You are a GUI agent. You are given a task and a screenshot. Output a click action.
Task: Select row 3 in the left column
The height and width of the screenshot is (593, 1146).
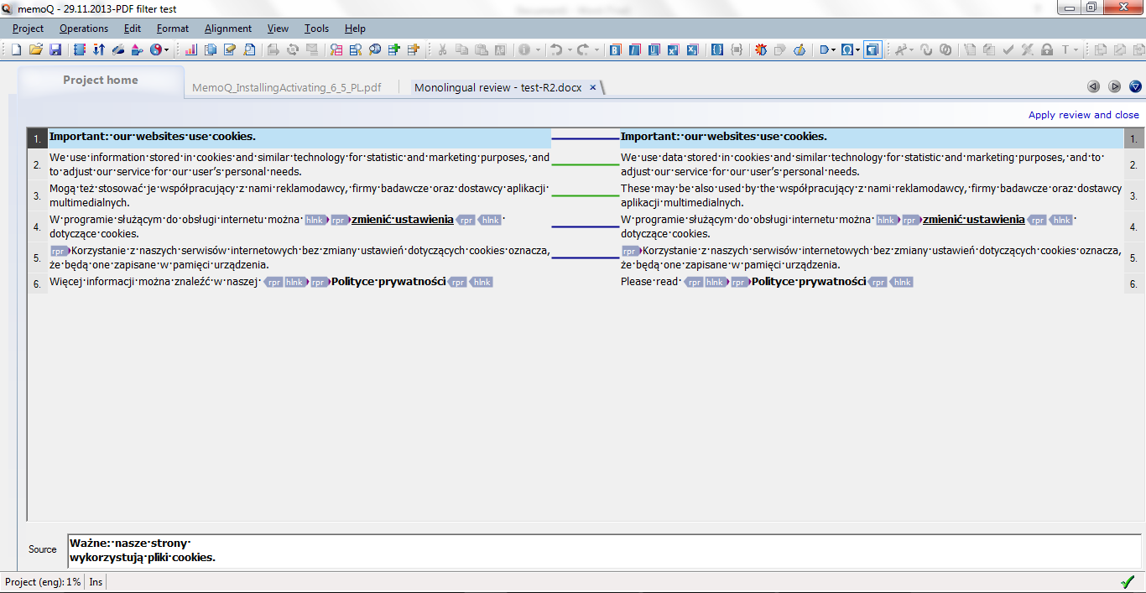pyautogui.click(x=37, y=196)
